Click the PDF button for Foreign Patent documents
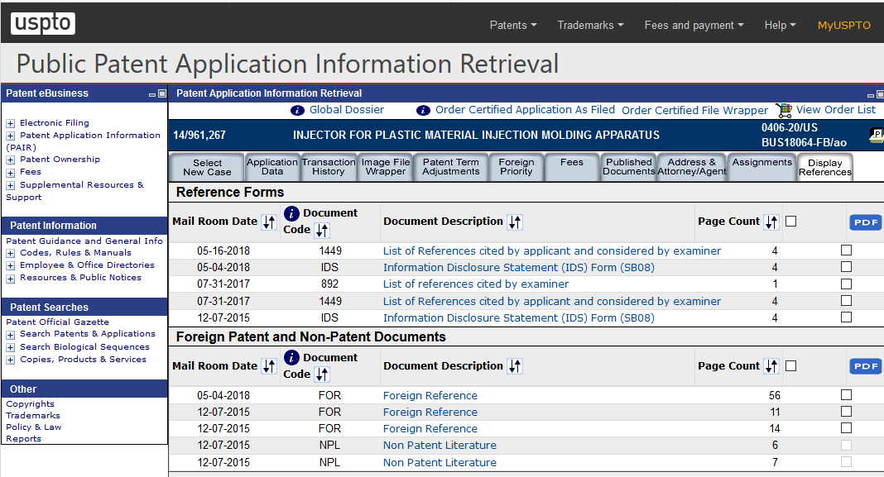The image size is (884, 477). 865,365
